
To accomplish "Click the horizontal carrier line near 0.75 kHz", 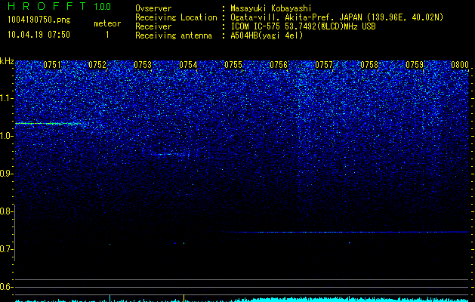I will [x=345, y=232].
